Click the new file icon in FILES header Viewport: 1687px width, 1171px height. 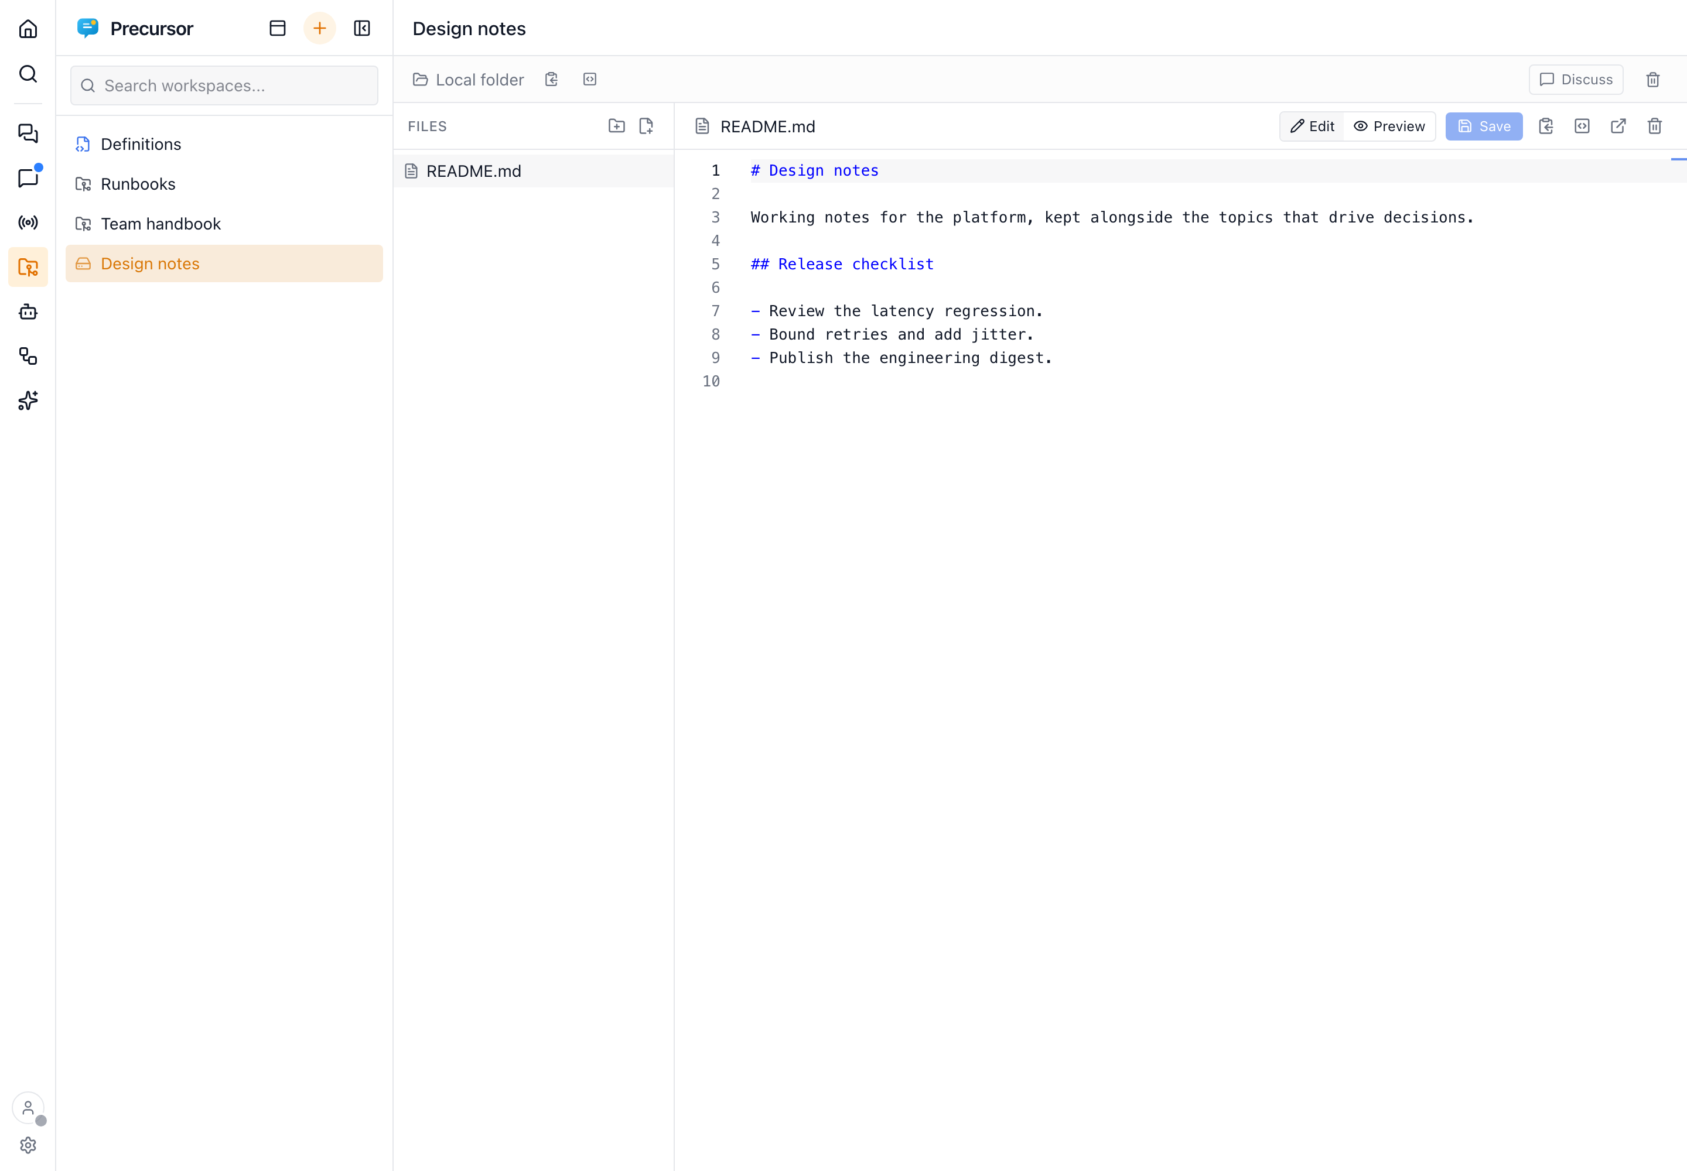646,126
